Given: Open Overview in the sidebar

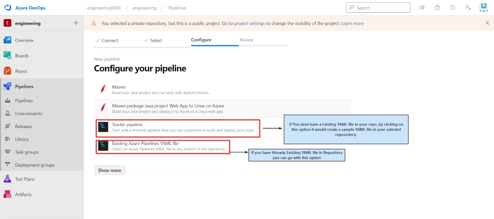Looking at the screenshot, I should (42, 40).
